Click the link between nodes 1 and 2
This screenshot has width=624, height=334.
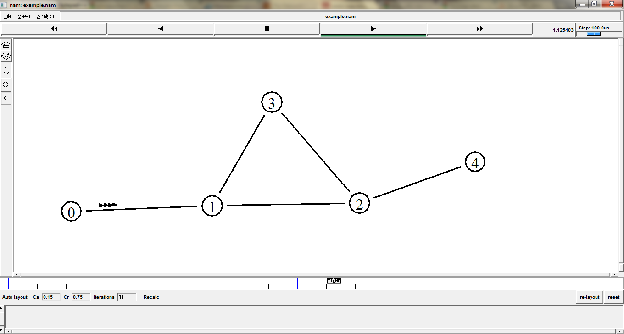pyautogui.click(x=285, y=204)
